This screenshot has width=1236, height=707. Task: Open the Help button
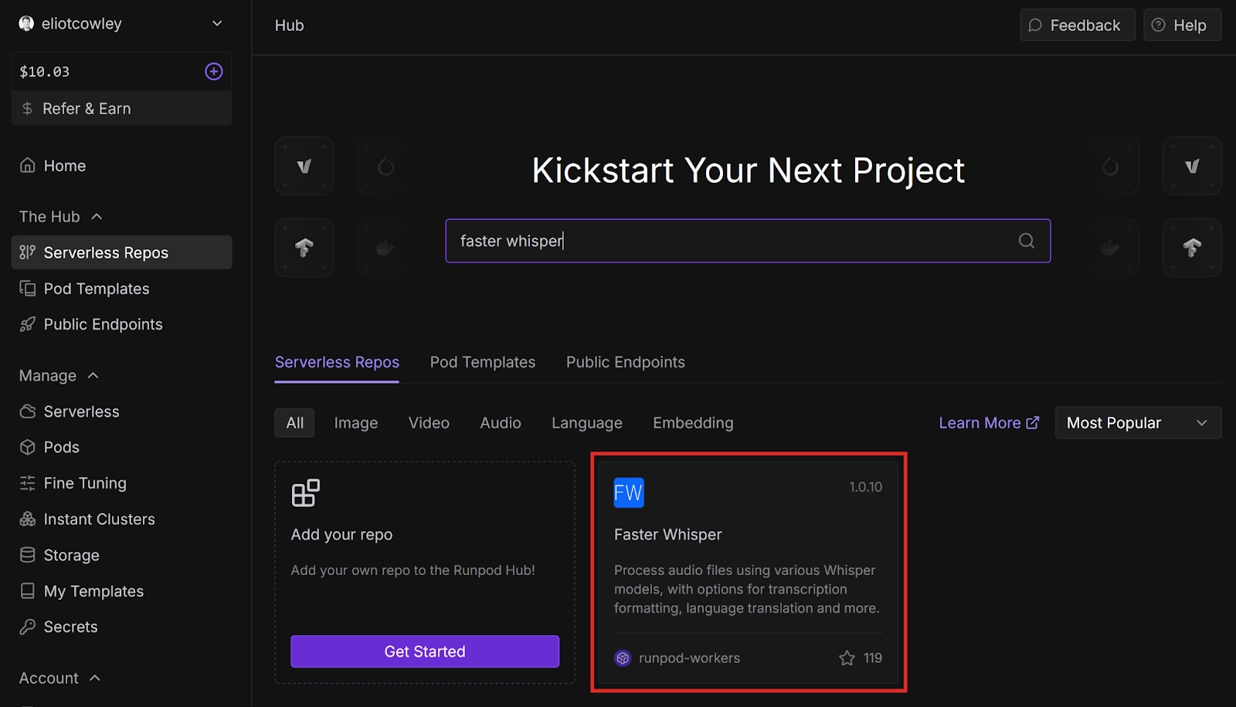pos(1182,25)
